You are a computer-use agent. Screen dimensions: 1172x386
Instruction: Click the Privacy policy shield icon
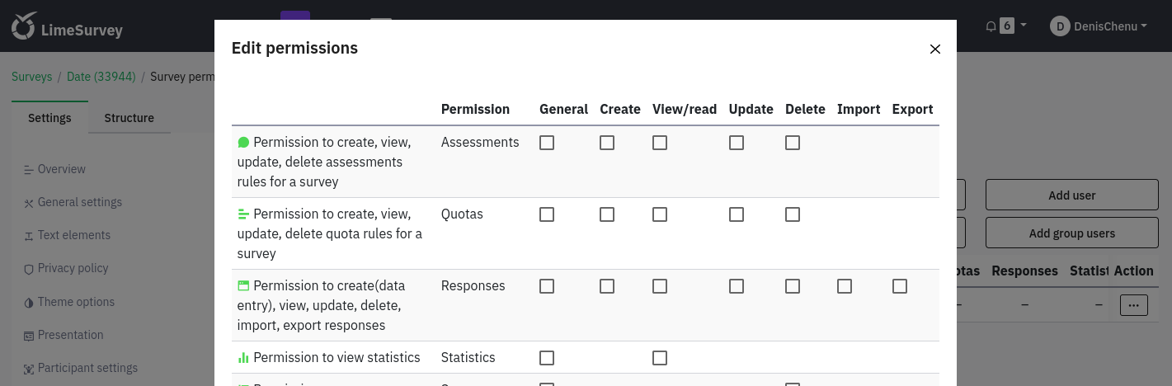point(29,269)
